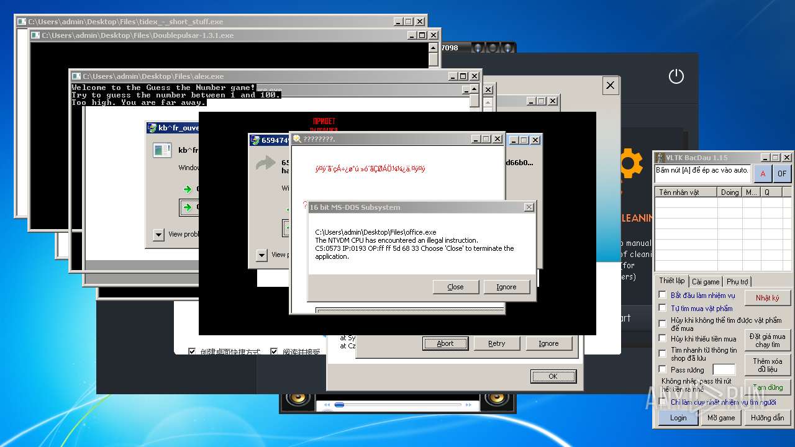Click the power icon in dark window
This screenshot has width=795, height=447.
coord(676,76)
